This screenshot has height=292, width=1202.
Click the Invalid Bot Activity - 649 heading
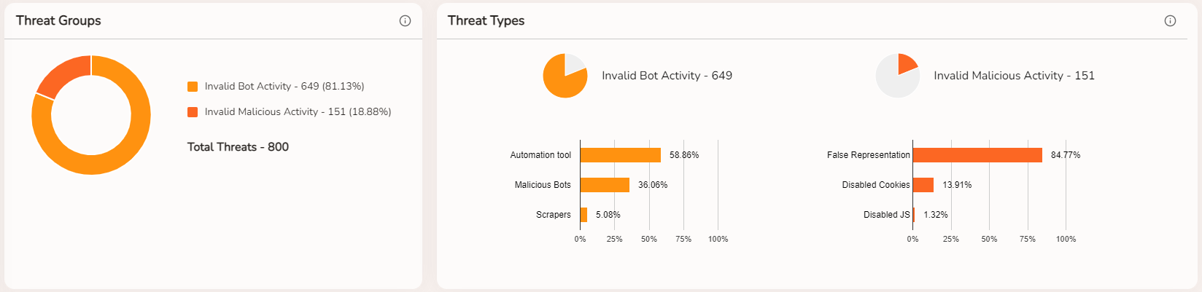coord(667,76)
